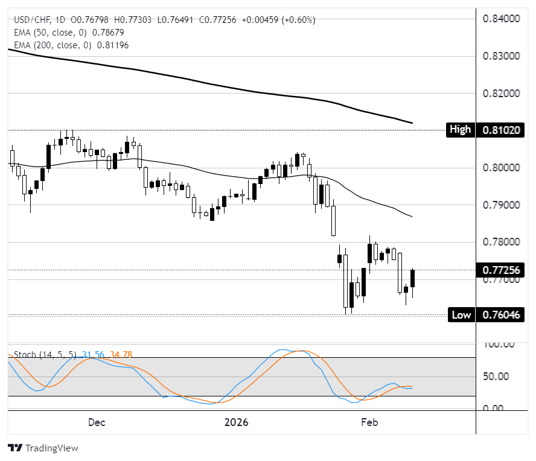Click the TradingView logo icon

point(15,448)
